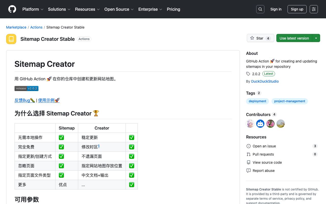
Task: Expand the Resources menu
Action: click(87, 9)
